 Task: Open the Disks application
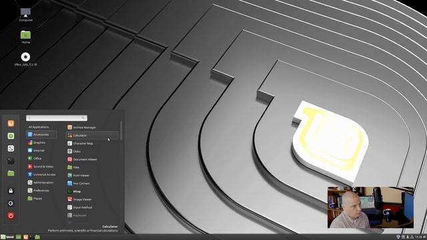coord(92,151)
